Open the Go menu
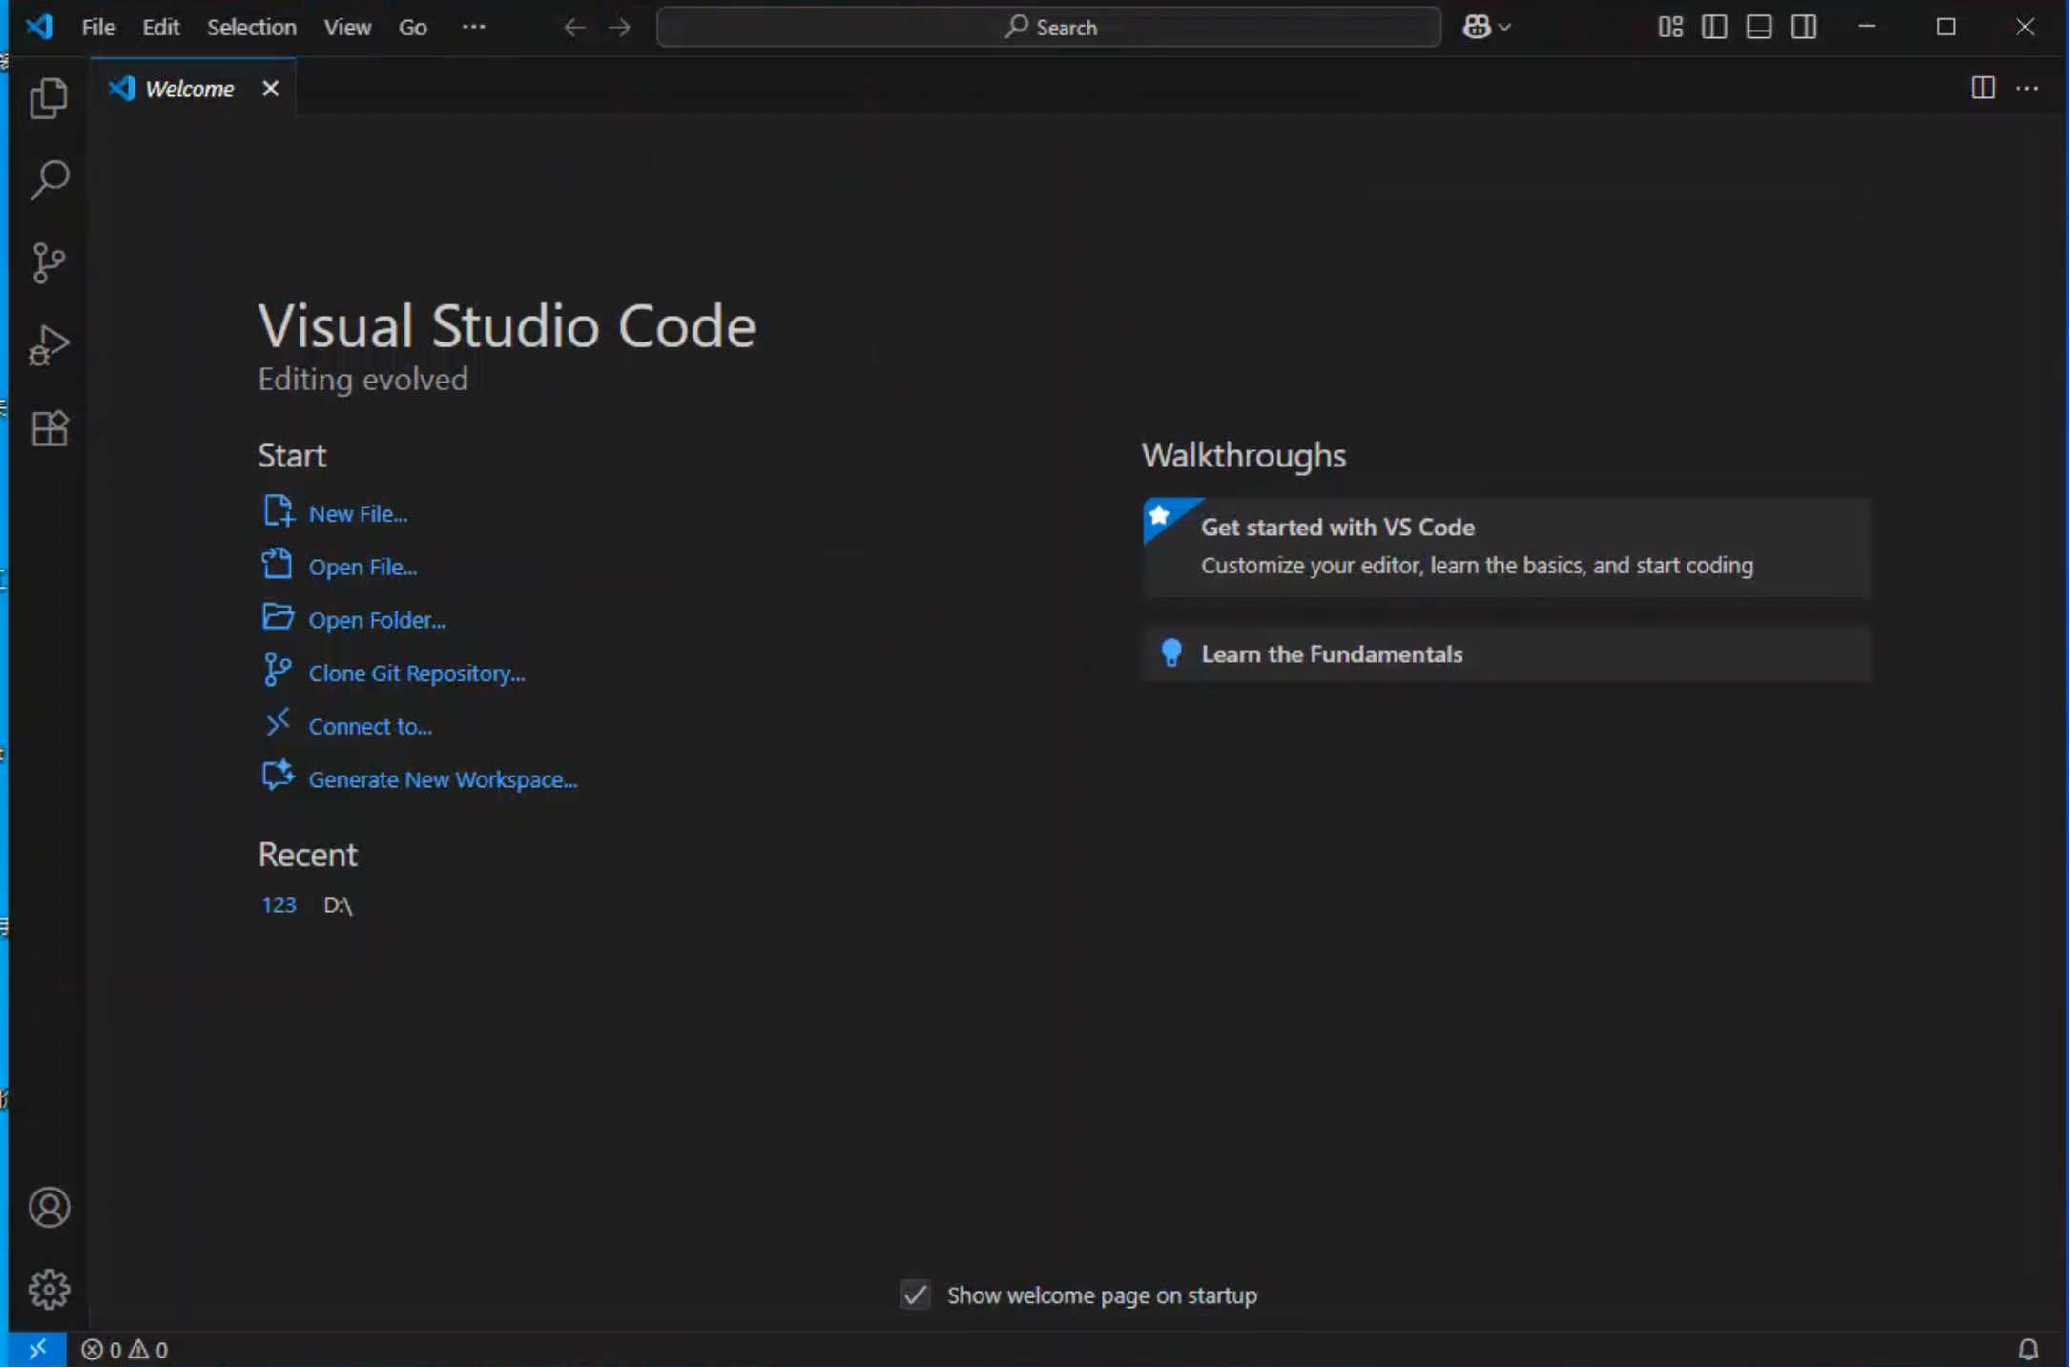This screenshot has height=1368, width=2070. point(413,27)
